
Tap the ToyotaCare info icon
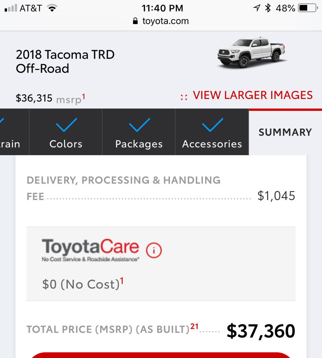click(154, 250)
